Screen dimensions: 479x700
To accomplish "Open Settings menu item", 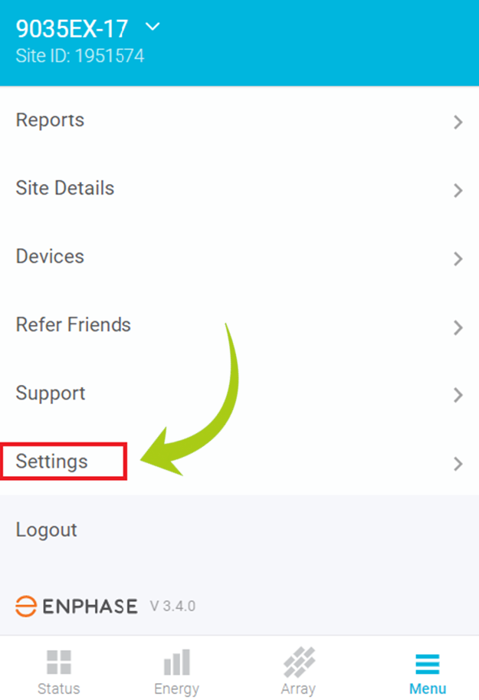I will (52, 462).
